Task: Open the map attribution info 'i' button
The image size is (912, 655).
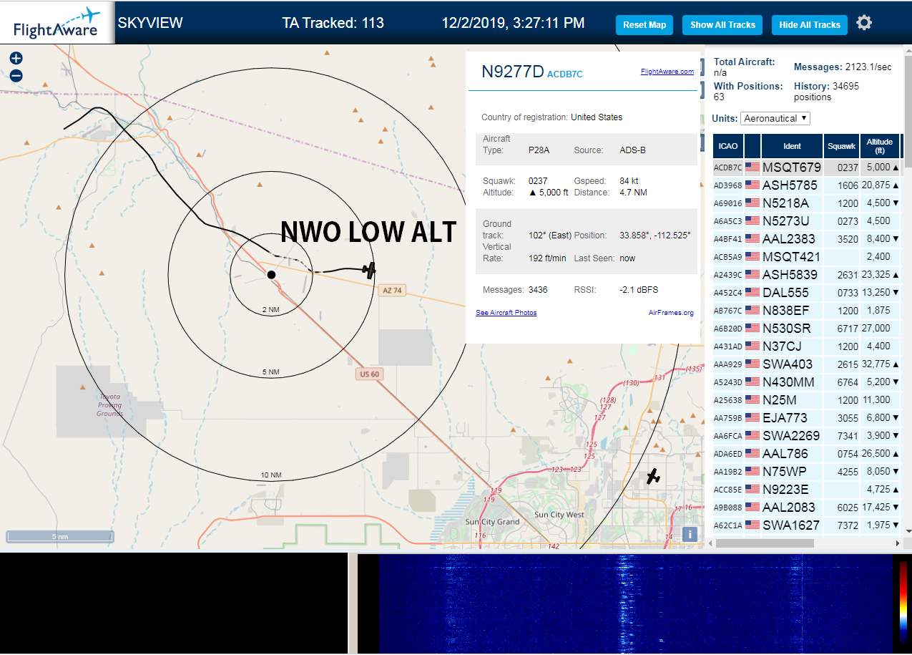Action: tap(690, 534)
